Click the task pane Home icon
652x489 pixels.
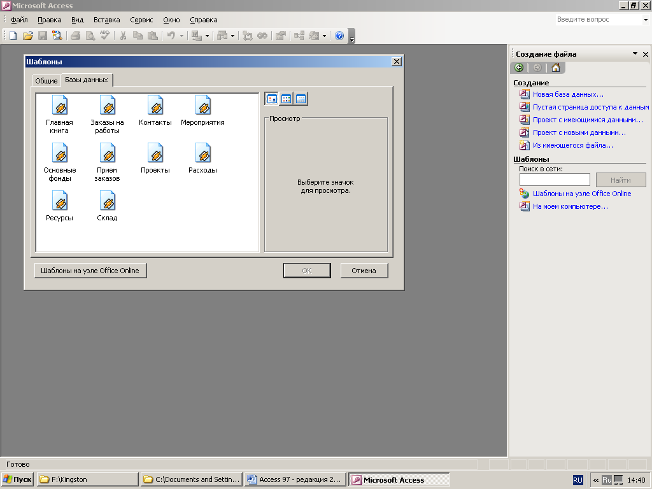pos(555,67)
